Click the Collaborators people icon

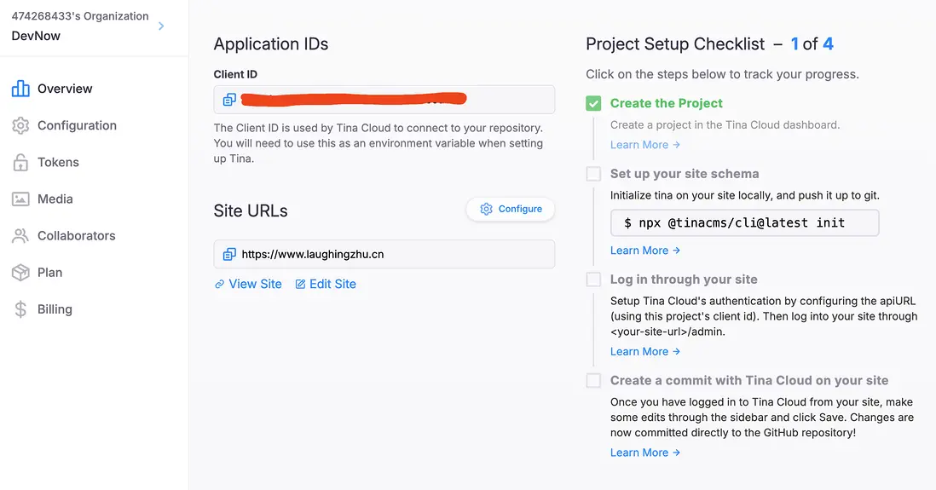(x=20, y=236)
